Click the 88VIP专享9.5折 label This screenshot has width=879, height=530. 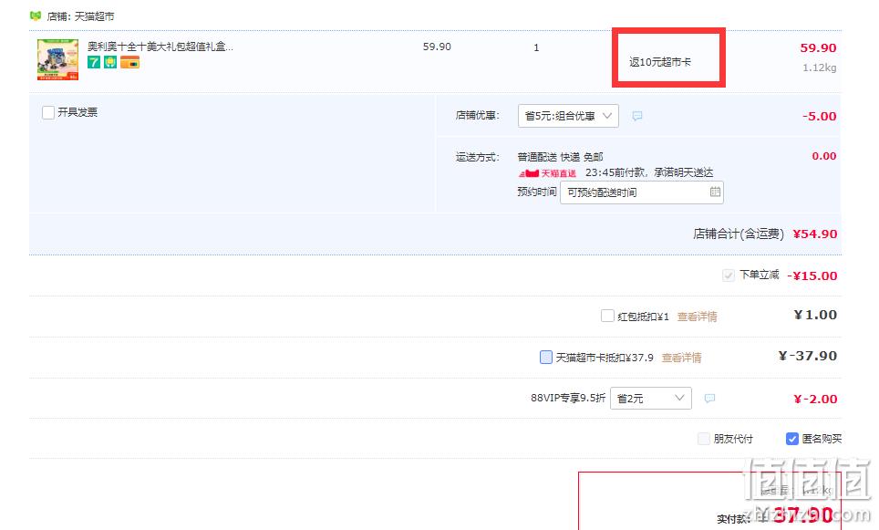(568, 398)
